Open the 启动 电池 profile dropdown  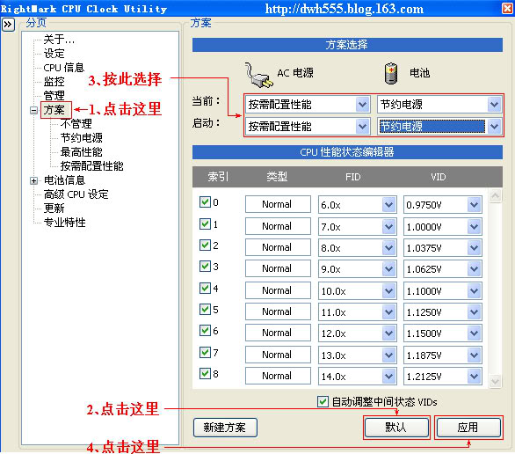pos(494,126)
